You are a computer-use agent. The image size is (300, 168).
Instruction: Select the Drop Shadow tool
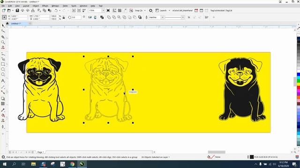coord(3,98)
